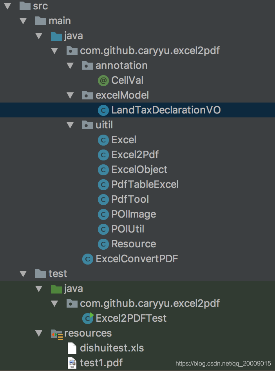Click the test1.pdf file icon
The height and width of the screenshot is (371, 275).
[72, 363]
